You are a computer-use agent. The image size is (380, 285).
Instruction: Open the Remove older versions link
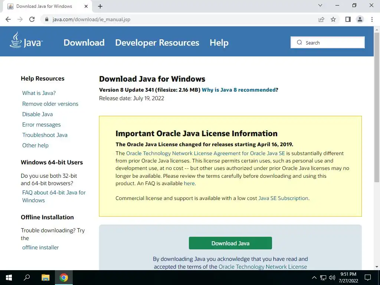(x=50, y=104)
